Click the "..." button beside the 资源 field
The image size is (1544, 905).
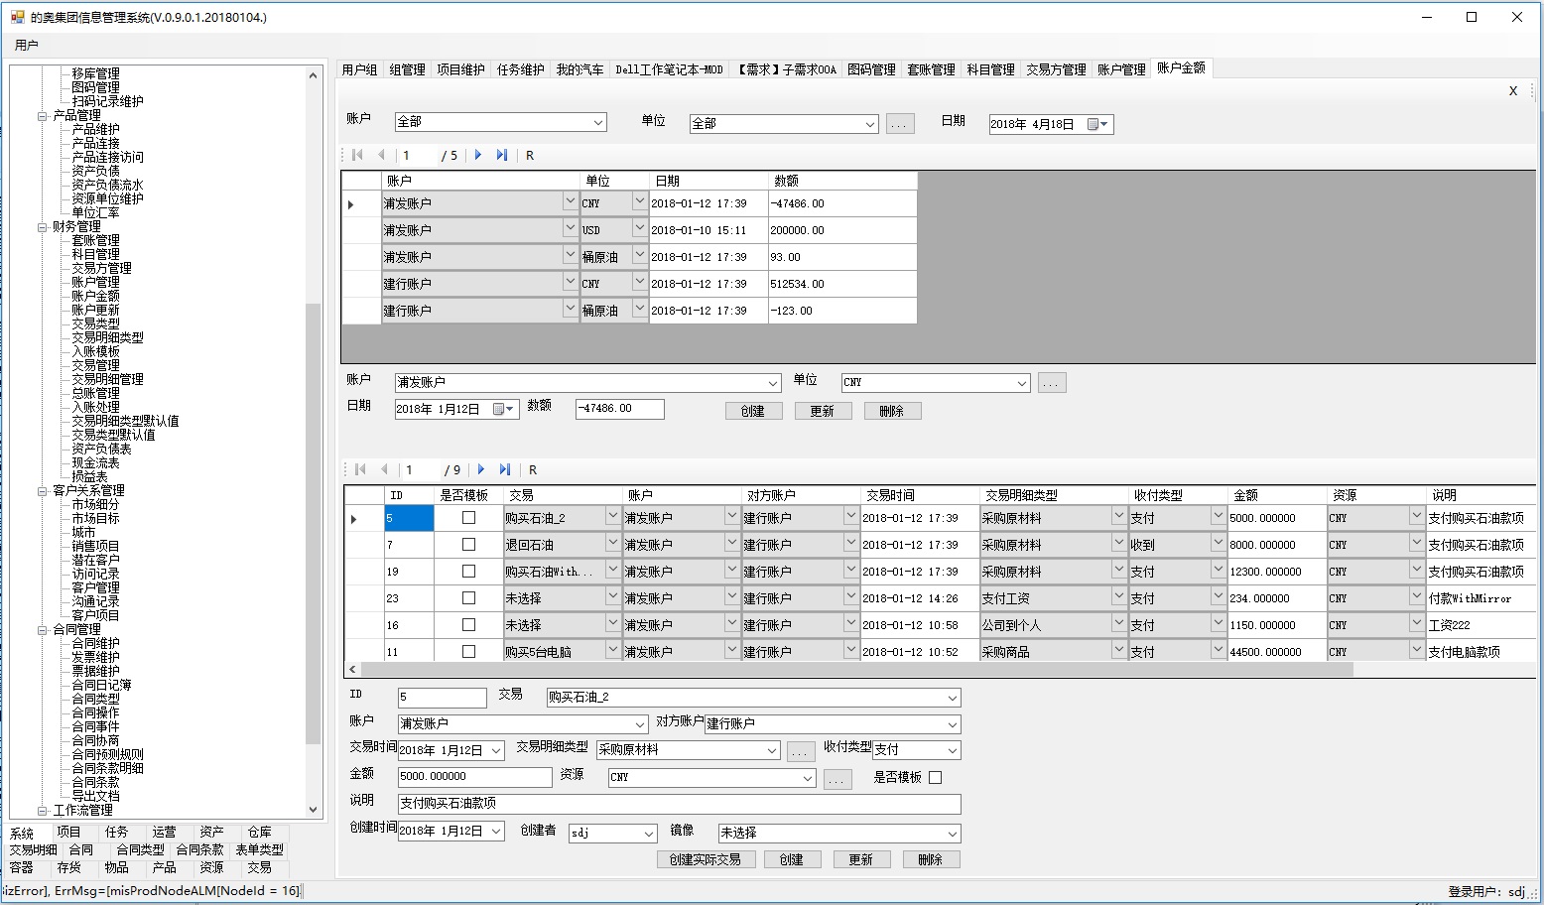836,778
